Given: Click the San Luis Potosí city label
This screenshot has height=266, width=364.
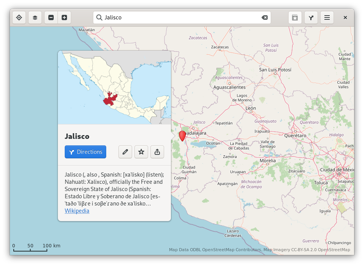Looking at the screenshot, I should click(275, 70).
